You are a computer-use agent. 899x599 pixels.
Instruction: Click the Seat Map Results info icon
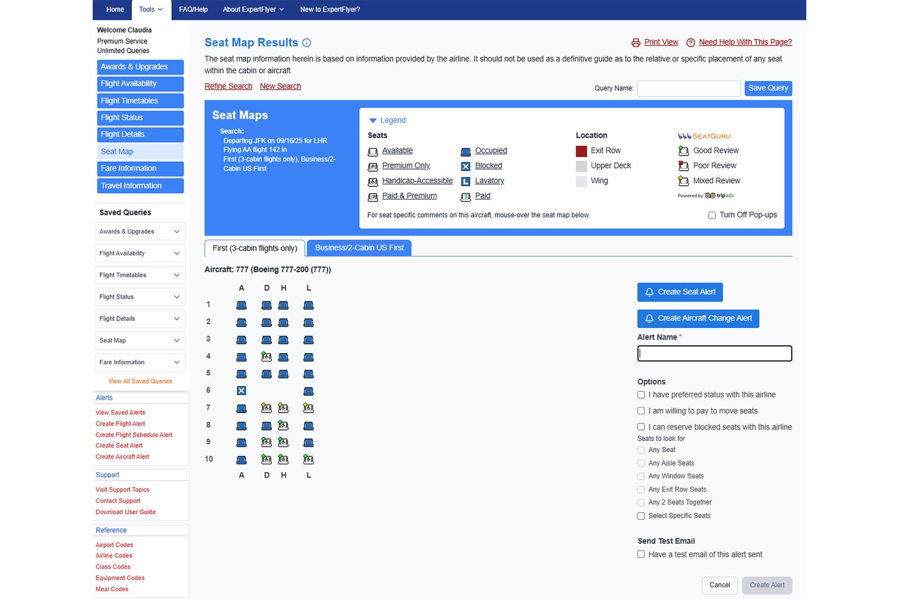tap(307, 43)
